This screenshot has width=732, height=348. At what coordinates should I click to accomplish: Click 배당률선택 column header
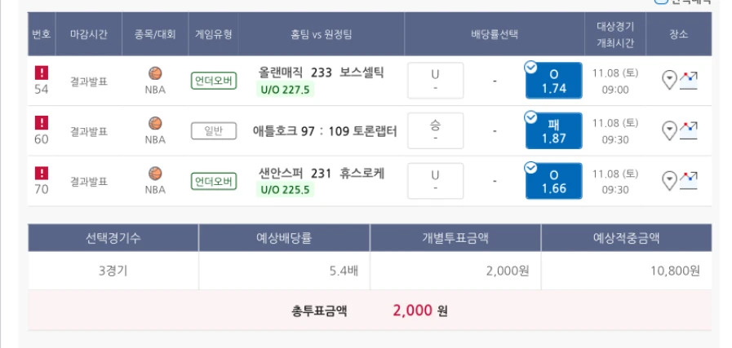click(x=495, y=34)
